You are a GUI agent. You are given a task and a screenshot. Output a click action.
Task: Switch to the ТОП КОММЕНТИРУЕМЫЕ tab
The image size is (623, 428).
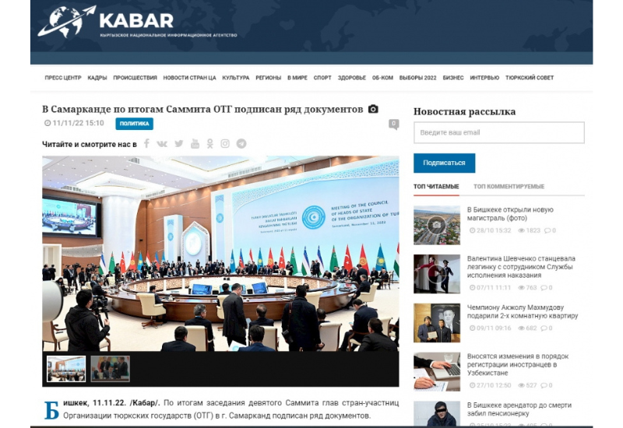509,187
